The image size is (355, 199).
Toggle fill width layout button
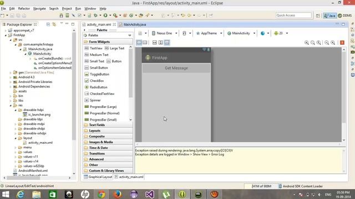click(x=154, y=43)
